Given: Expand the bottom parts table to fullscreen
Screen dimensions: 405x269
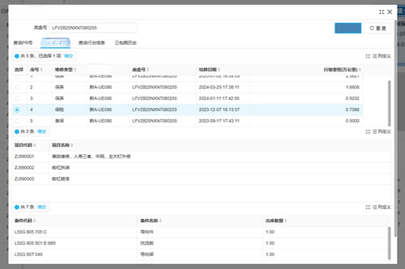Looking at the screenshot, I should click(x=368, y=207).
